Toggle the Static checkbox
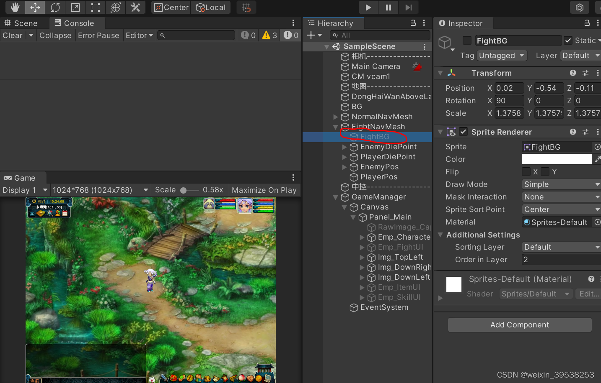The width and height of the screenshot is (601, 383). 568,41
